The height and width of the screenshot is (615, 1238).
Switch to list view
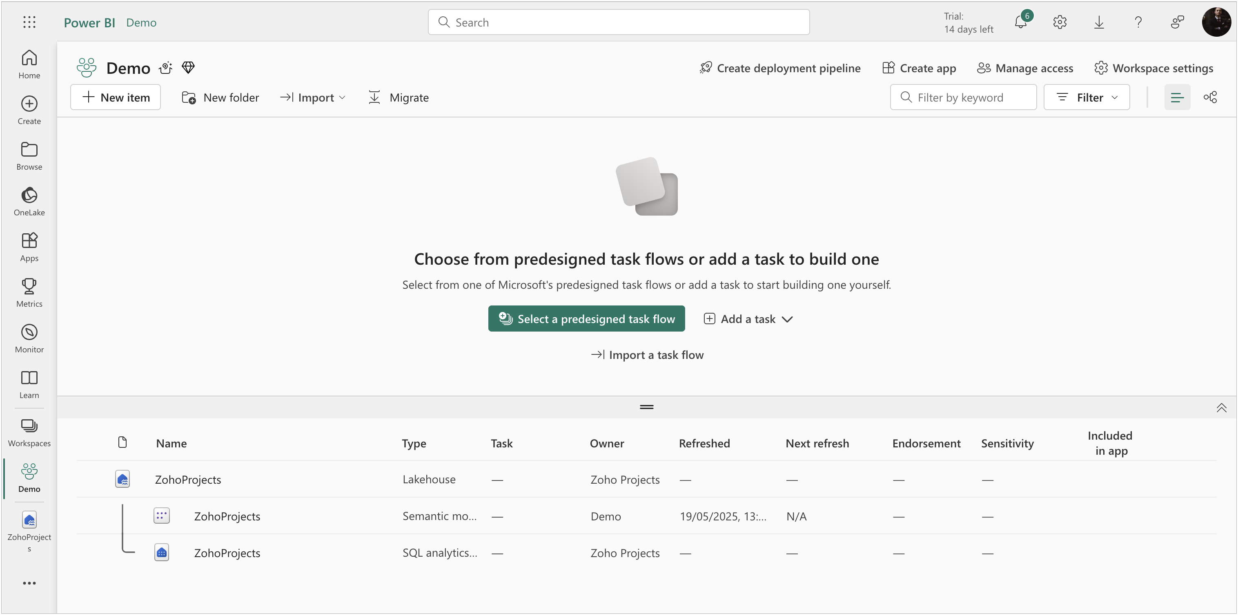(1177, 97)
